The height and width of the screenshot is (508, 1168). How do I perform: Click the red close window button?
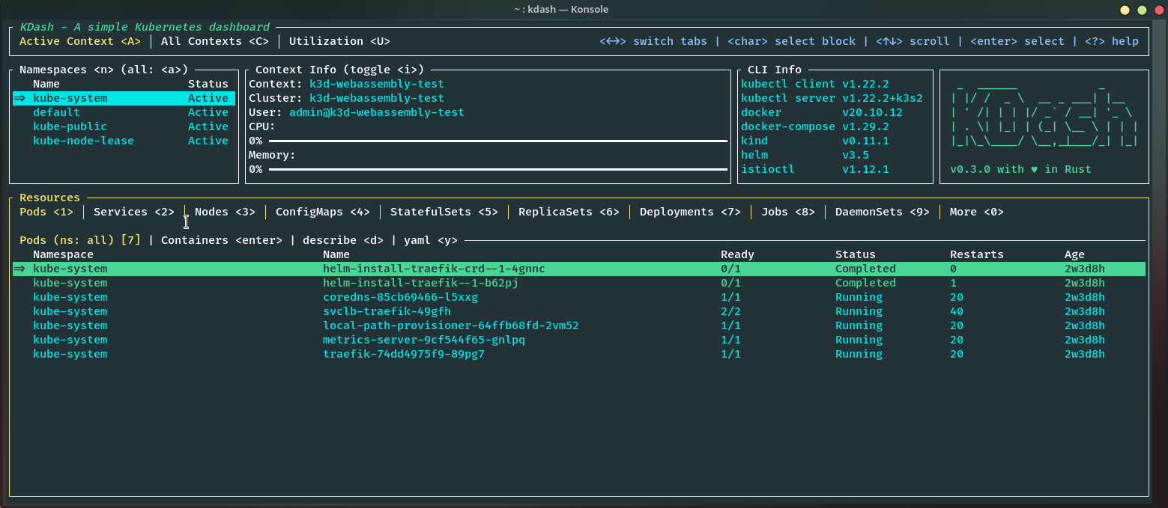(x=1158, y=10)
